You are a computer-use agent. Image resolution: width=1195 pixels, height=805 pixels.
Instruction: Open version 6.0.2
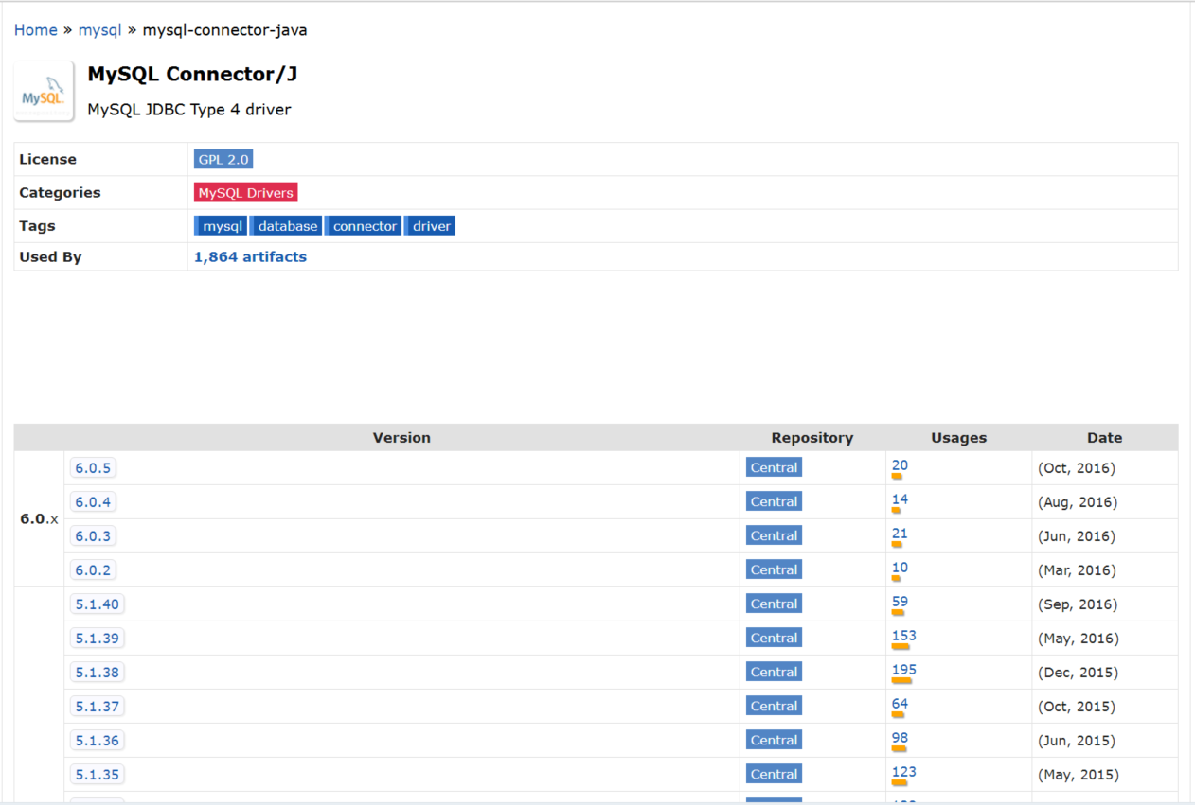coord(93,570)
